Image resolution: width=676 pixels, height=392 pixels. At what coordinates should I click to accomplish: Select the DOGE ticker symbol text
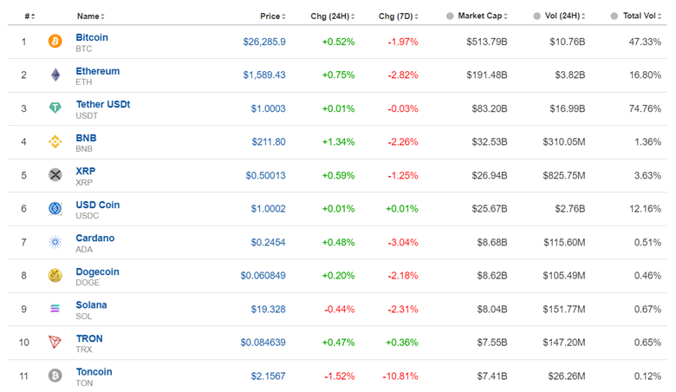coord(88,283)
